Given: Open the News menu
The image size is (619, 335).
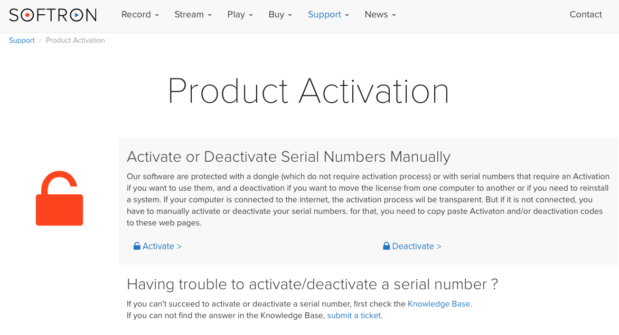Looking at the screenshot, I should point(380,15).
